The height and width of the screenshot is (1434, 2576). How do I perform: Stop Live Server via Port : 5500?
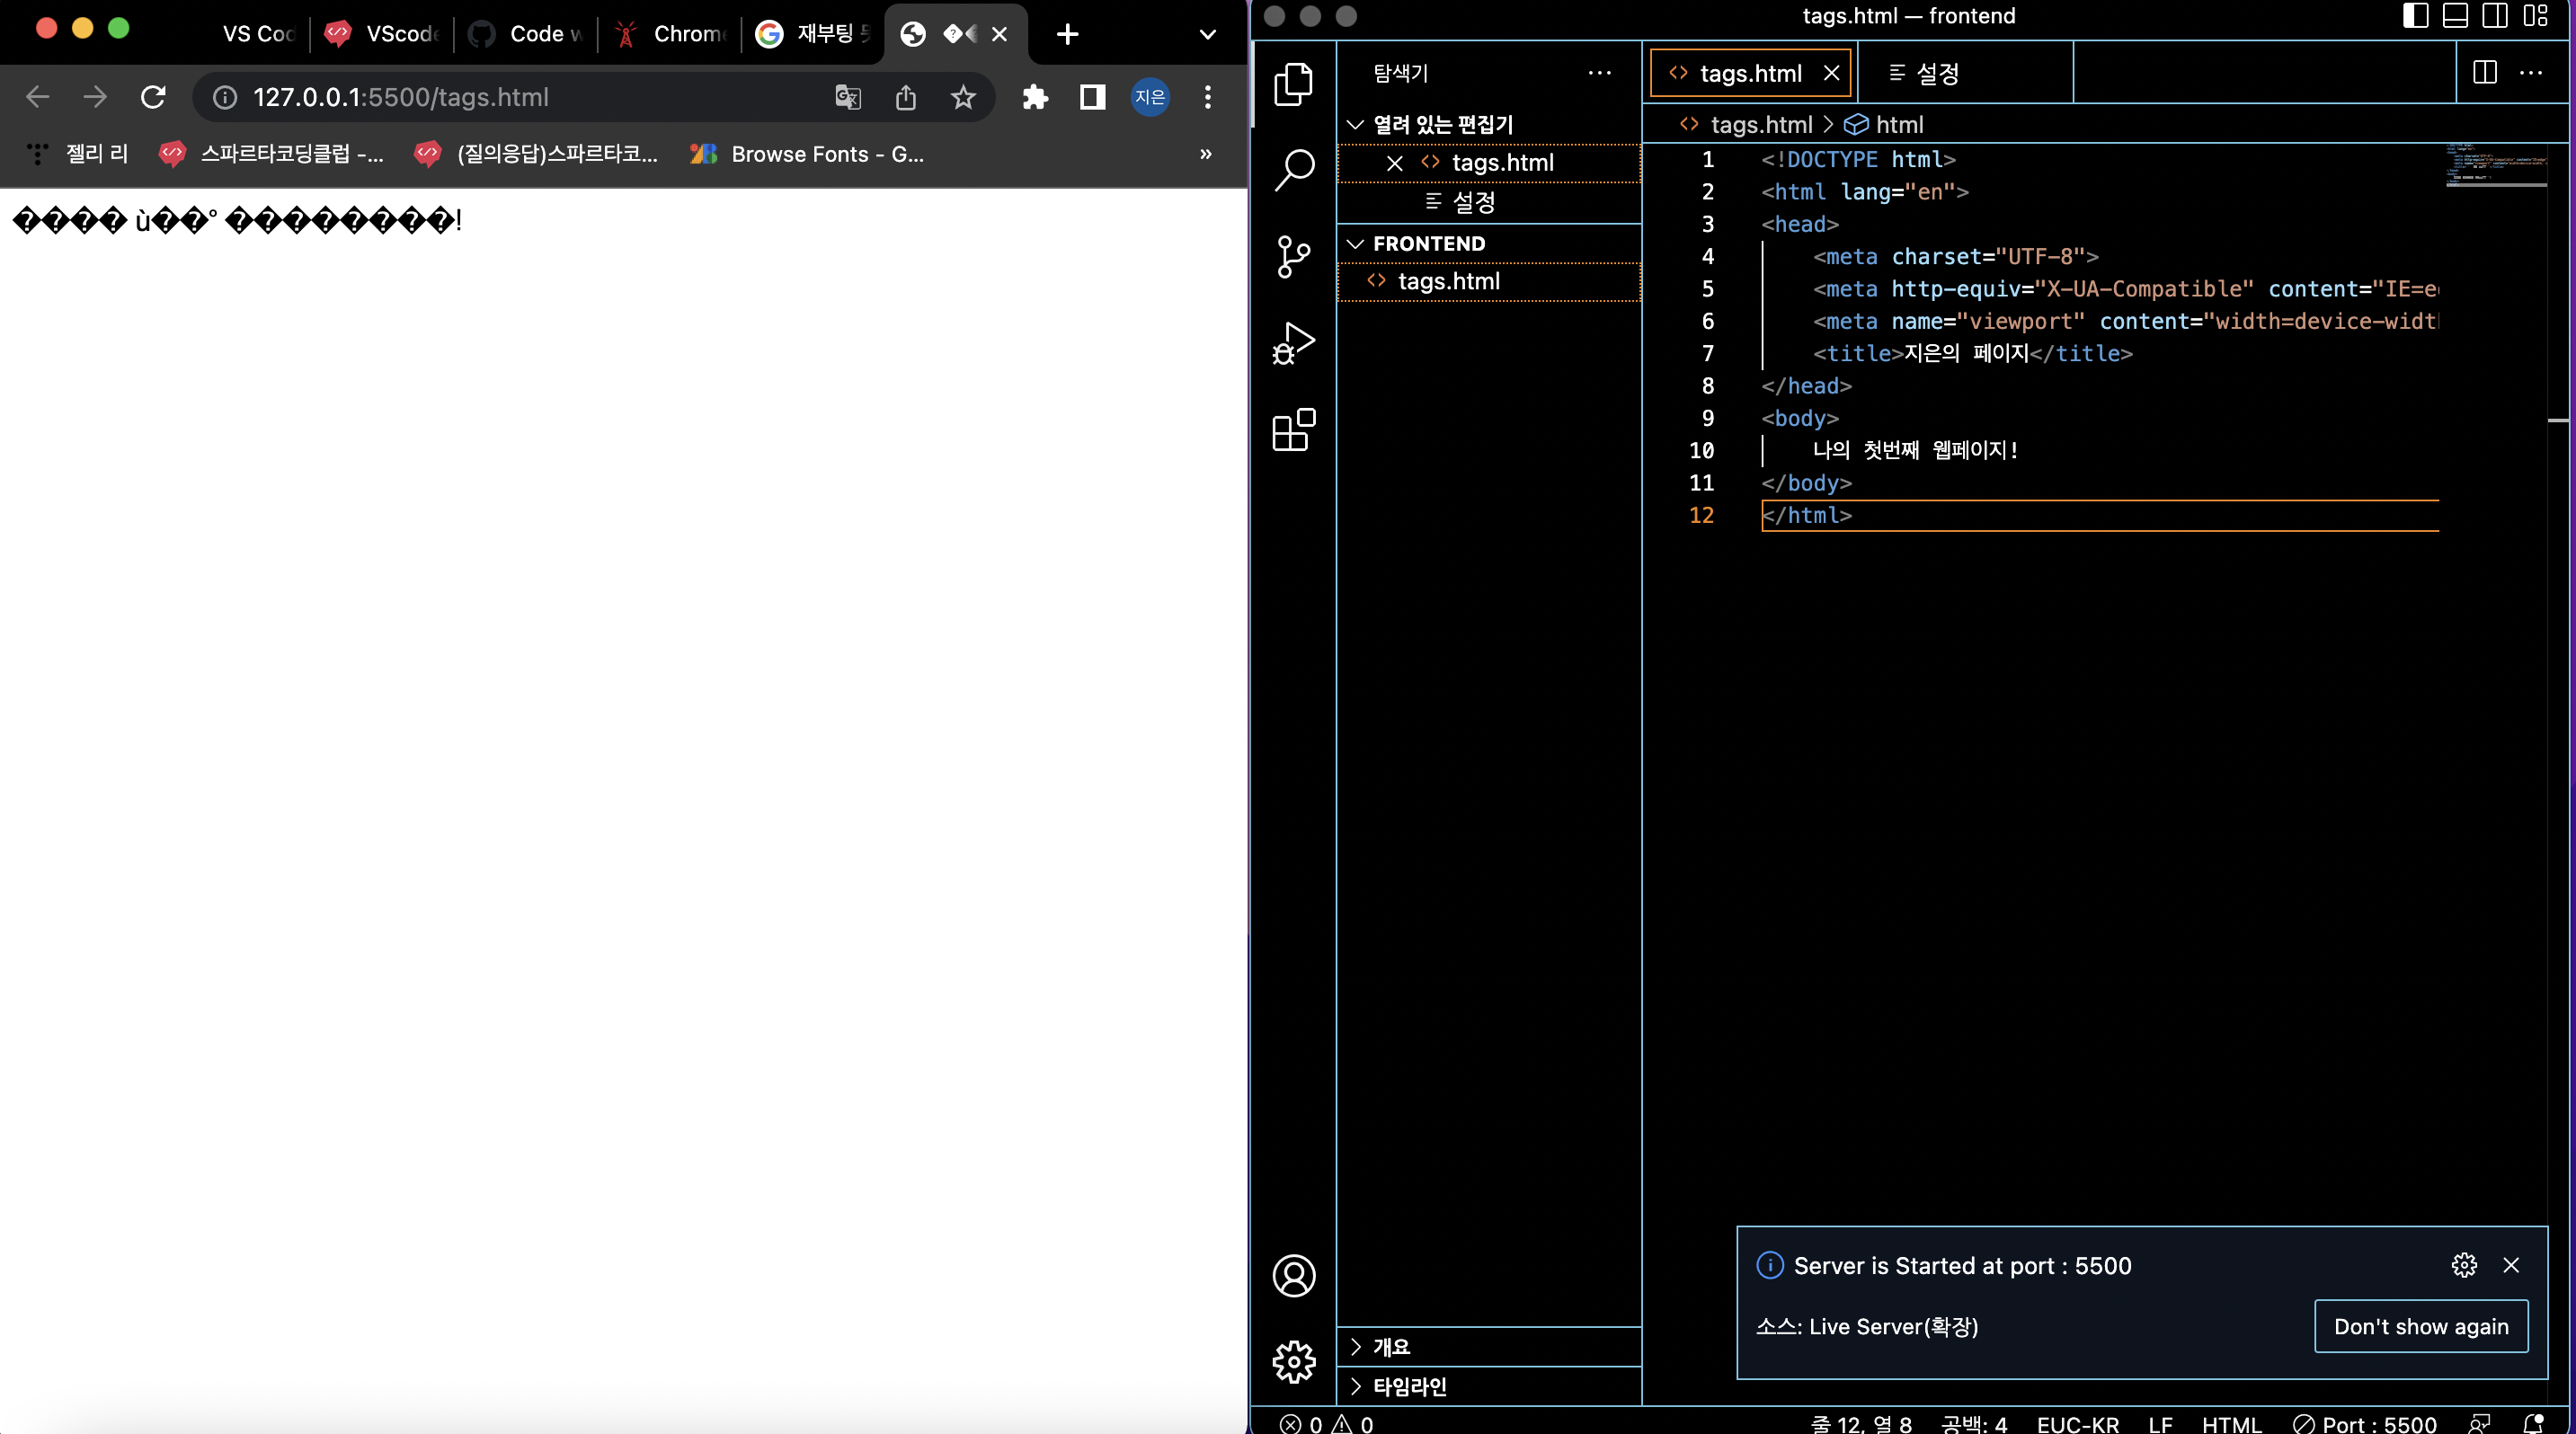pyautogui.click(x=2365, y=1423)
